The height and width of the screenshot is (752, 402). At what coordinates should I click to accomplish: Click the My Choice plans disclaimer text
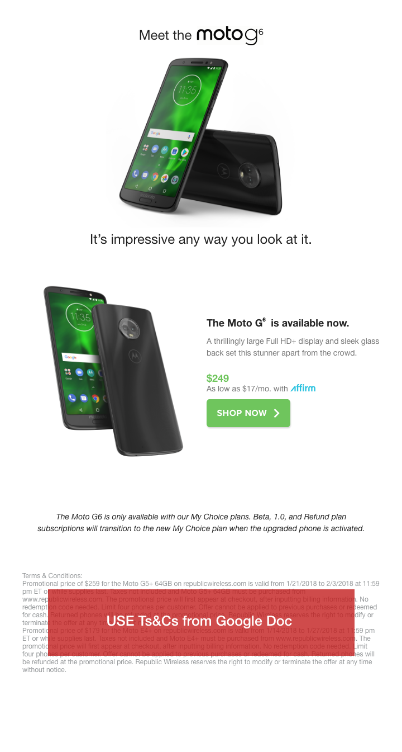pyautogui.click(x=201, y=522)
